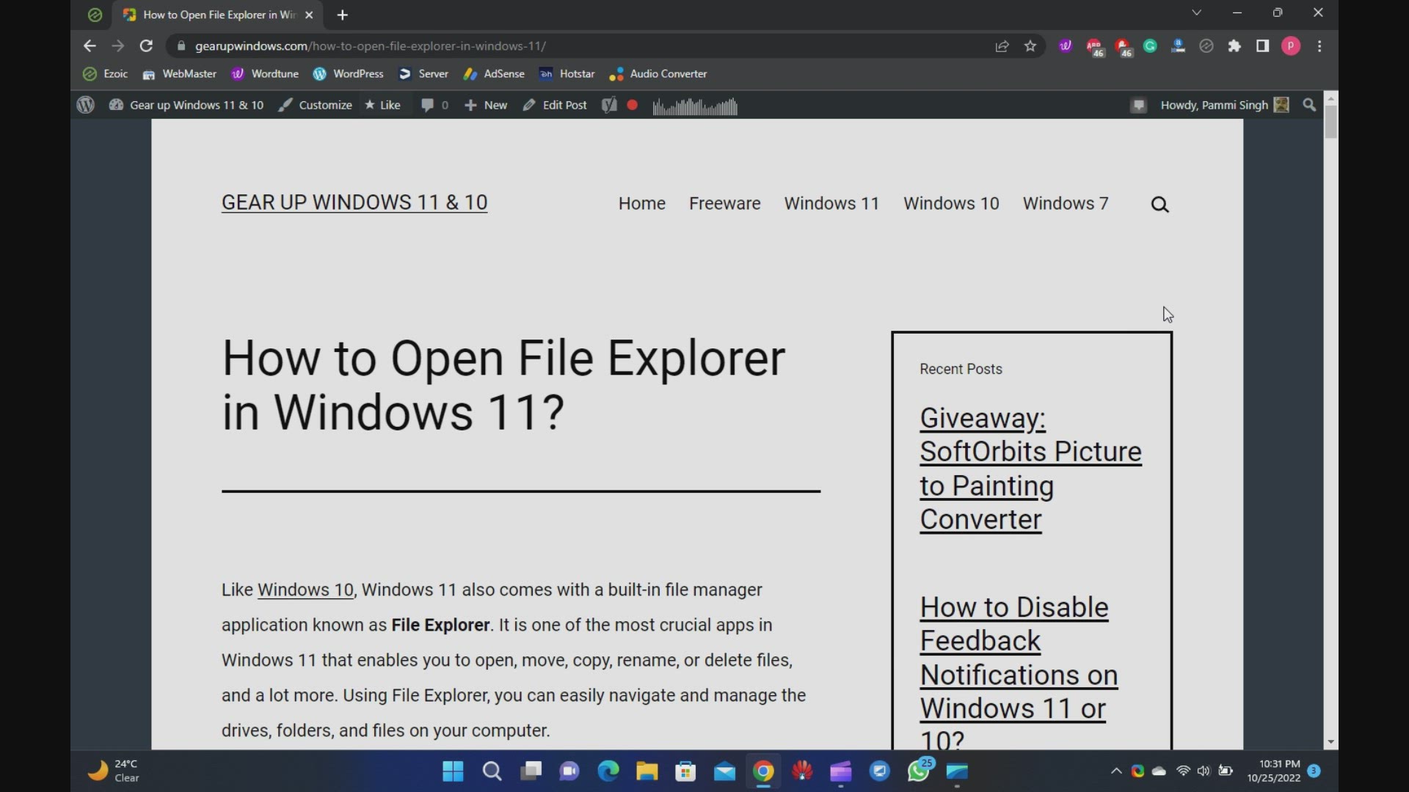Open WhatsApp from the taskbar
This screenshot has height=792, width=1409.
click(919, 771)
